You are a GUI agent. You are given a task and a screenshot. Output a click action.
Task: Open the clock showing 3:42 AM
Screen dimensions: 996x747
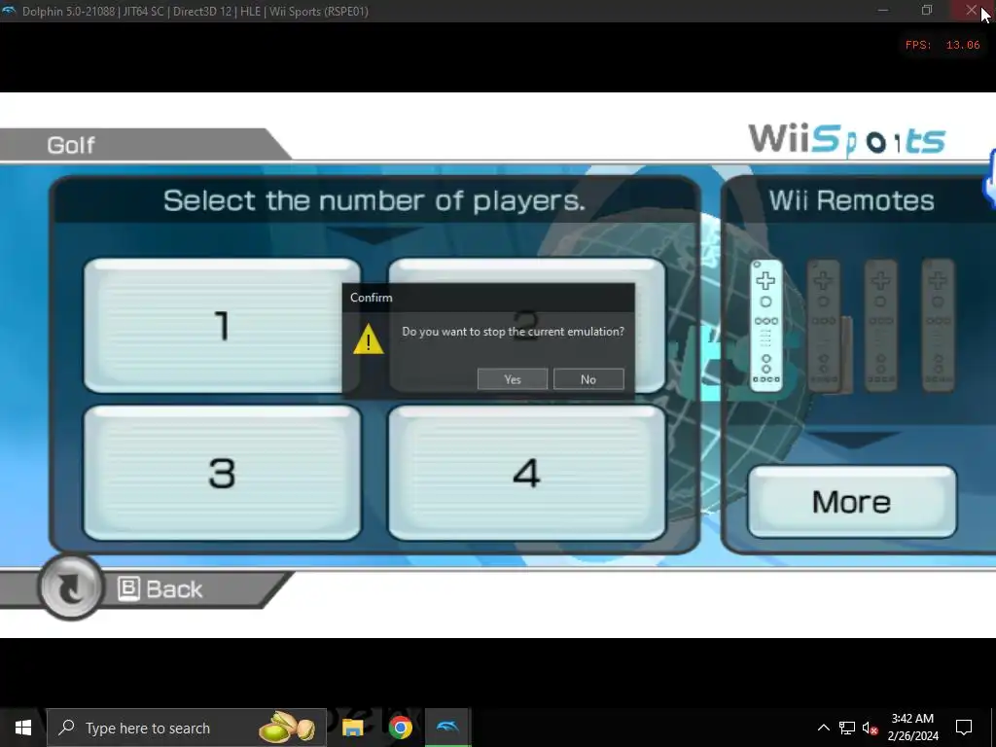pyautogui.click(x=912, y=728)
